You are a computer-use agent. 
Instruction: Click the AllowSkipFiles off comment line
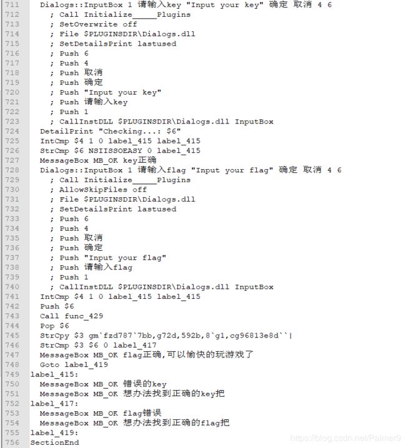(x=99, y=190)
